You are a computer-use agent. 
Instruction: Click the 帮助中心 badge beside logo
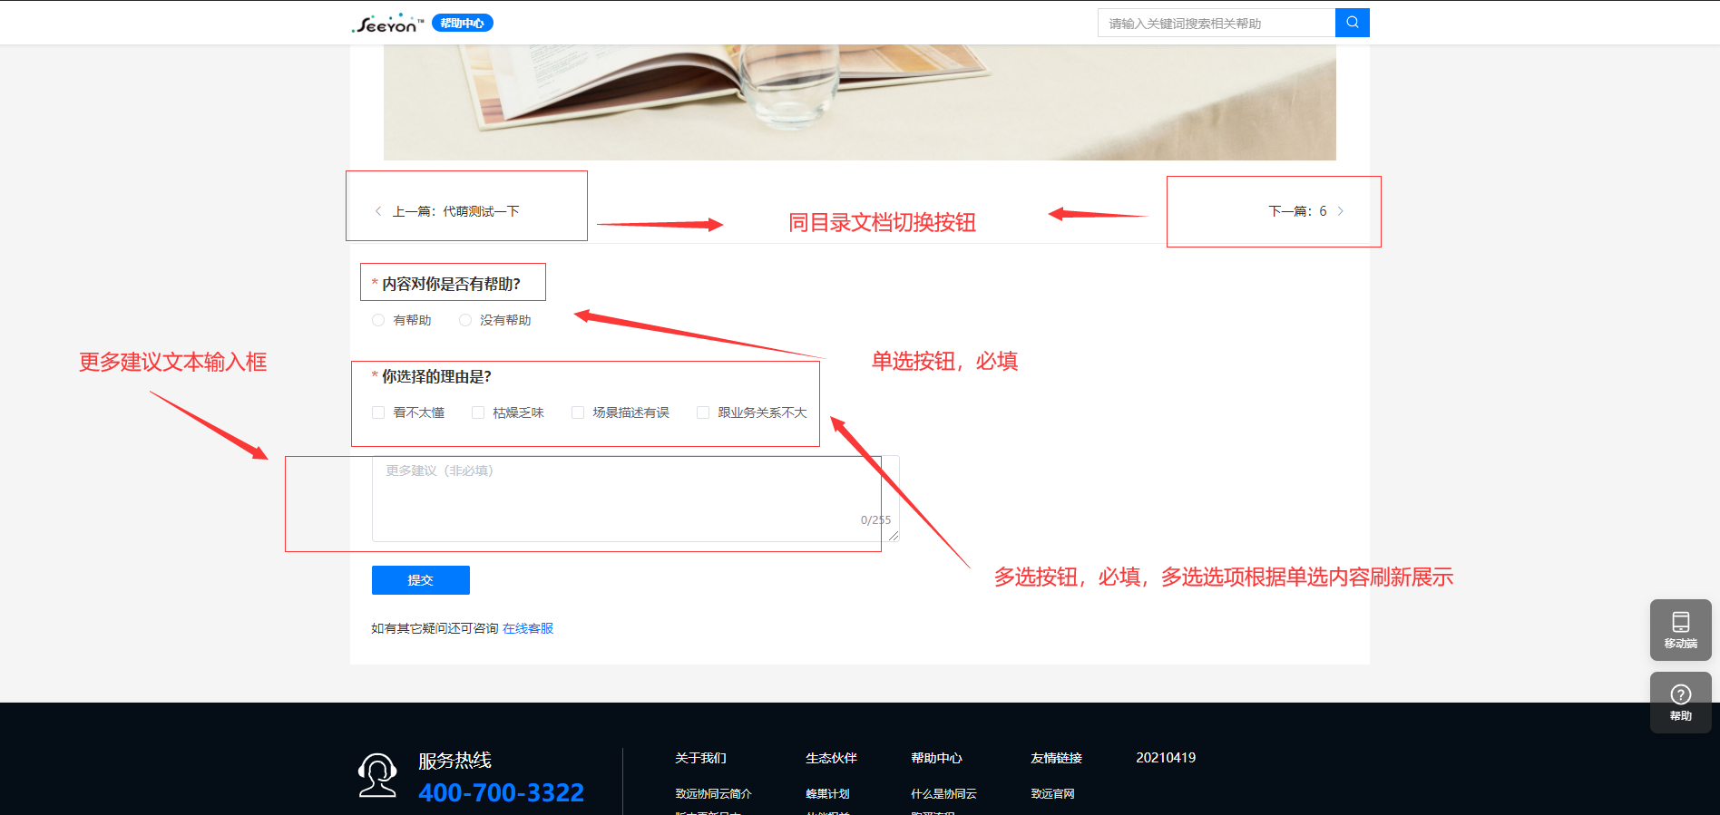pyautogui.click(x=463, y=24)
